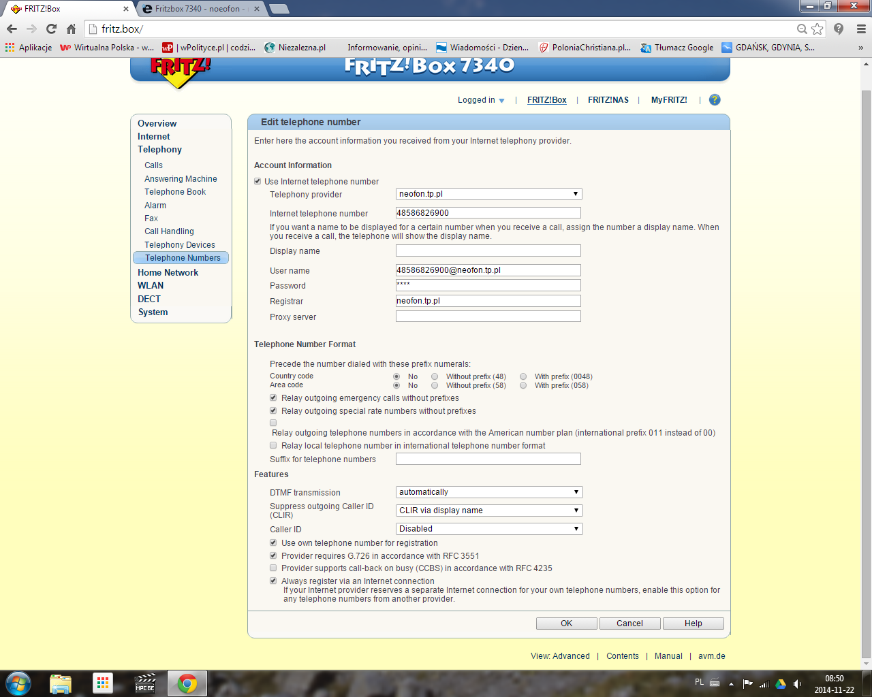Go to Call Handling in the sidebar
Viewport: 872px width, 697px height.
pyautogui.click(x=169, y=231)
